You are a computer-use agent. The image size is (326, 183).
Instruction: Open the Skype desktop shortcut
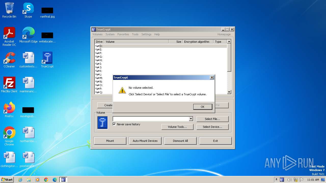28,10
